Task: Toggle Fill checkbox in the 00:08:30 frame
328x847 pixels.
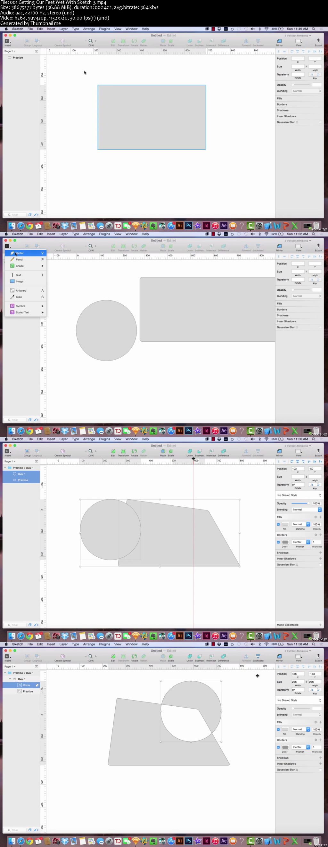Action: pos(278,524)
